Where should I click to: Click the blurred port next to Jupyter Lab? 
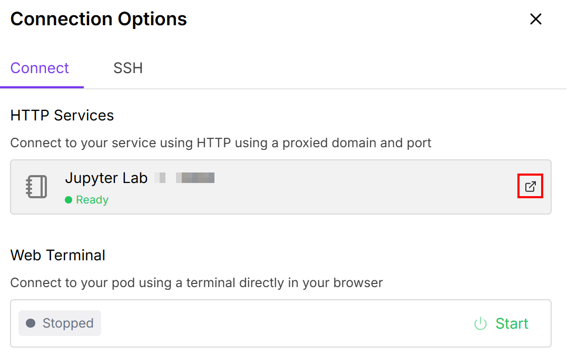point(194,178)
